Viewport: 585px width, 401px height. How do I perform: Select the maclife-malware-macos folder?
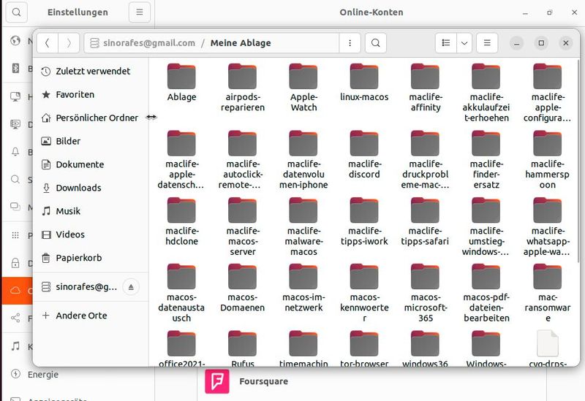click(x=303, y=226)
